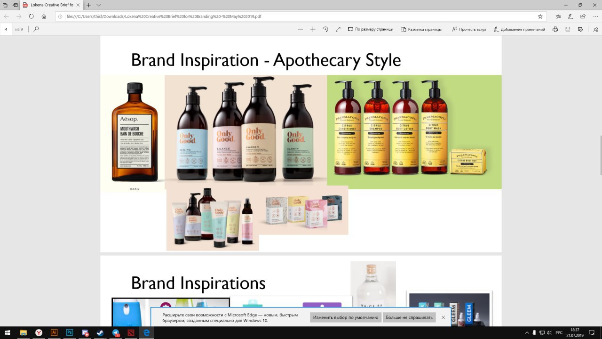Reload the PDF page

click(31, 16)
